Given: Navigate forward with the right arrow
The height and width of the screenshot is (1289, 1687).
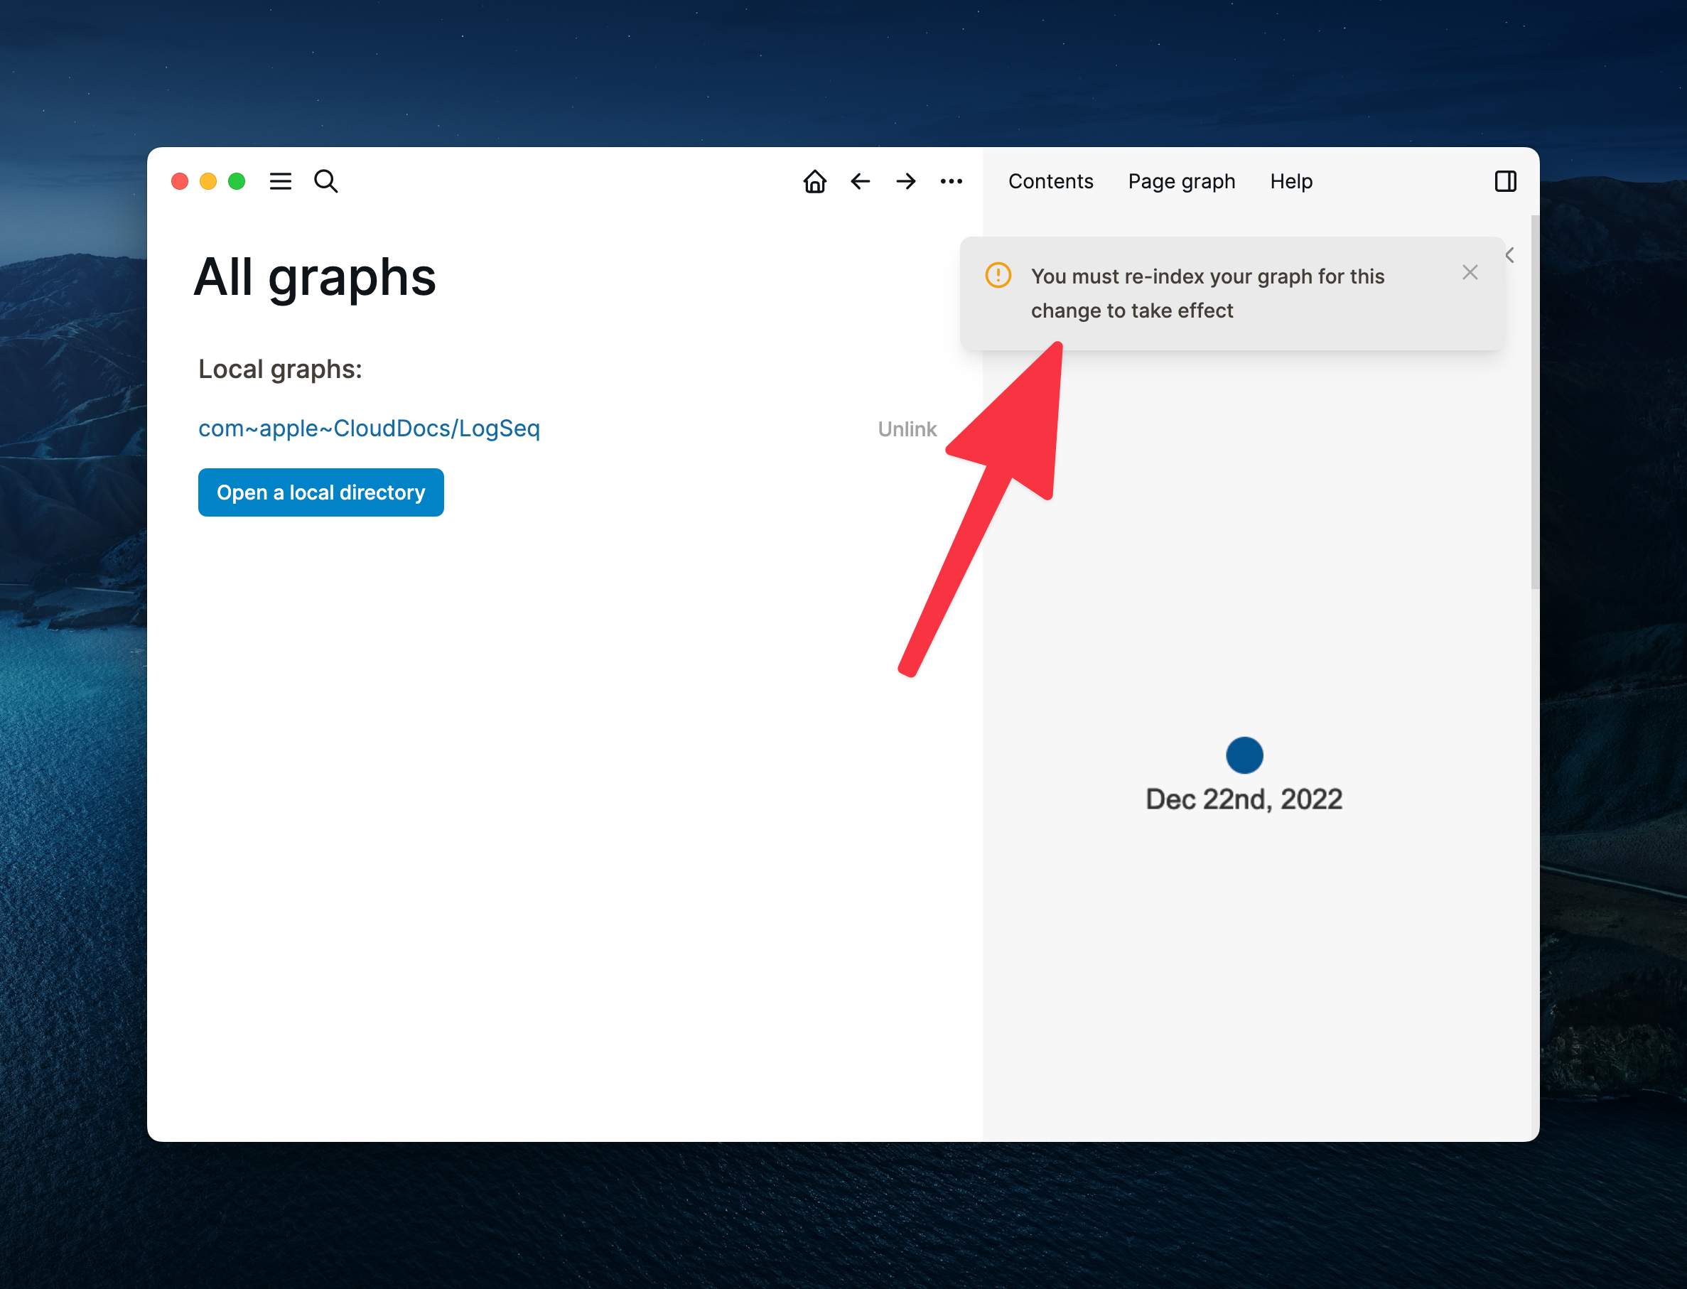Looking at the screenshot, I should point(906,181).
